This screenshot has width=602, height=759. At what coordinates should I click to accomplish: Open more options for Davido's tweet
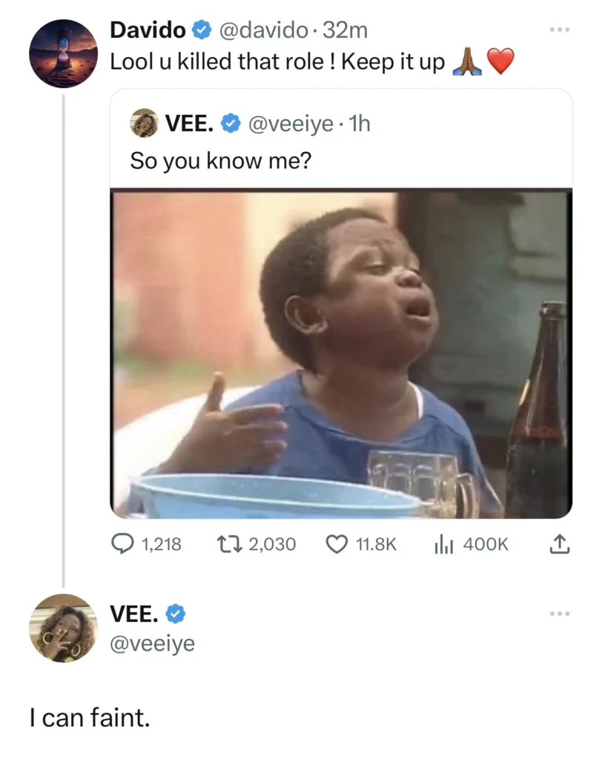pos(560,31)
